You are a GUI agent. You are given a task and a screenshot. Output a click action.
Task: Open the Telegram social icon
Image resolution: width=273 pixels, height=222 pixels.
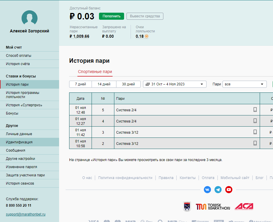point(218,190)
